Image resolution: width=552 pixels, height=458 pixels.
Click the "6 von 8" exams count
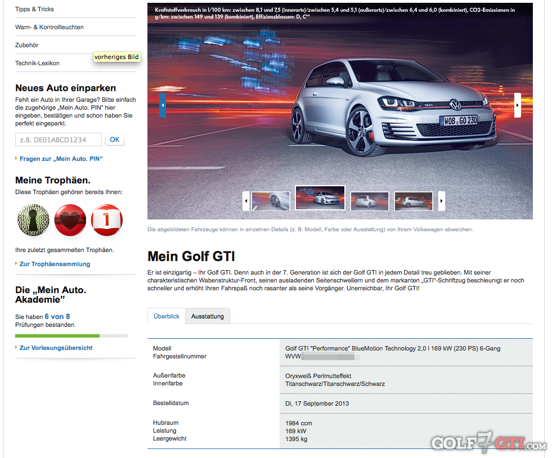click(57, 316)
